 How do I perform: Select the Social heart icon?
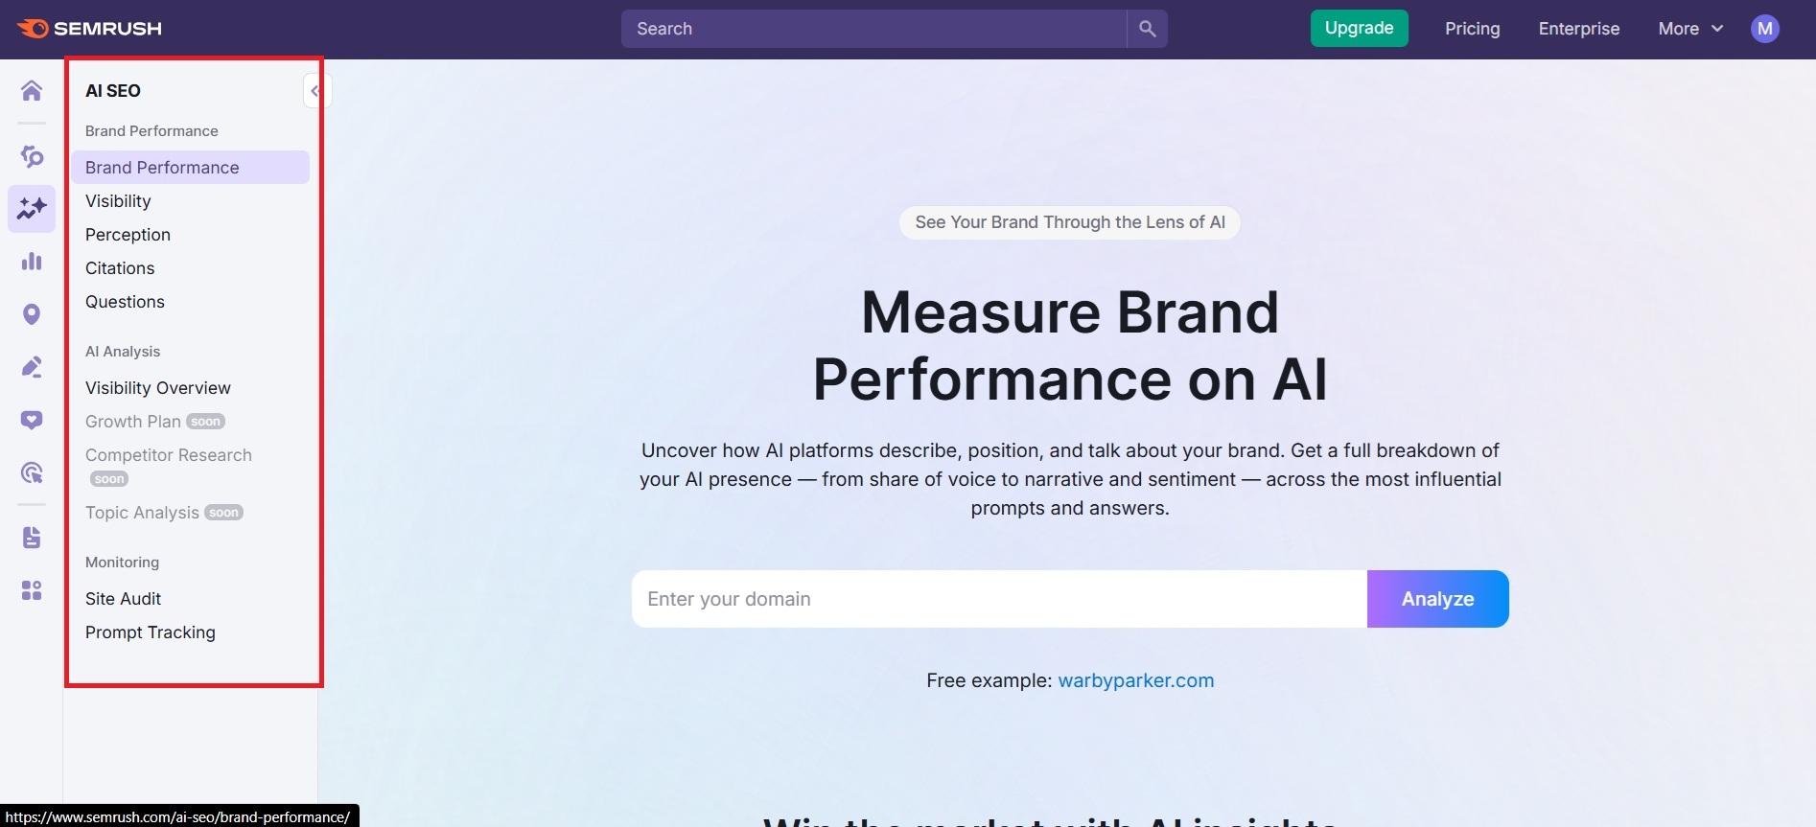[32, 419]
